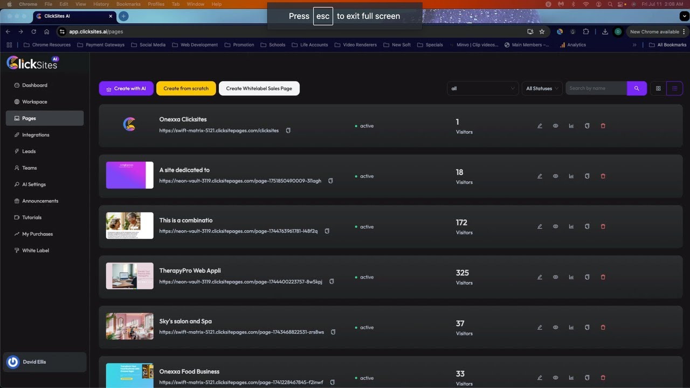Click the Create with AI button
690x388 pixels.
[x=126, y=88]
